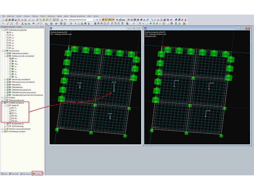
Task: Open the Edytować menu
Action: click(11, 16)
